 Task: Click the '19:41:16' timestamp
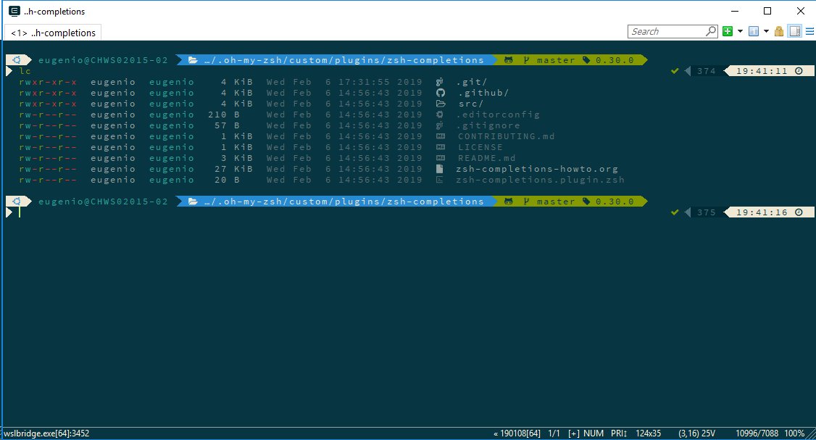(762, 212)
